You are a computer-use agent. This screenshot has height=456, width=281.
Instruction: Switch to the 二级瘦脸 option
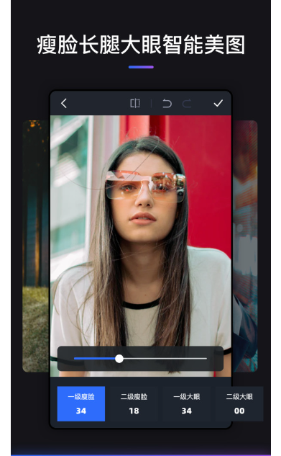(x=134, y=403)
